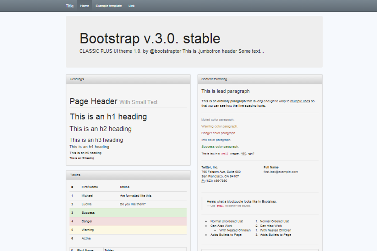Click the red 'small' code snippet in the blockquote
The height and width of the screenshot is (251, 377).
pos(220,206)
